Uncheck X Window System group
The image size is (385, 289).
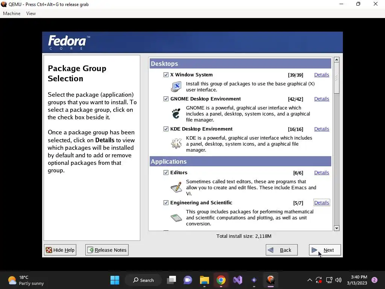click(166, 75)
